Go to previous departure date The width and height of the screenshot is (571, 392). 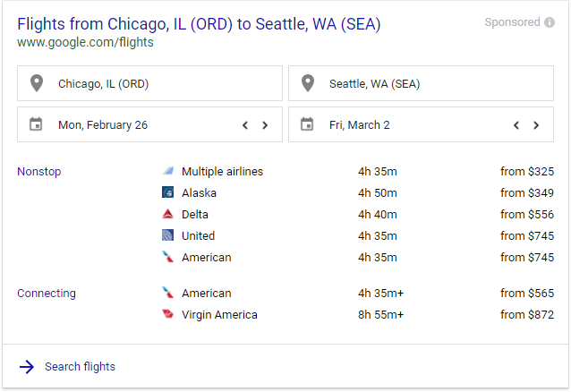pyautogui.click(x=245, y=125)
